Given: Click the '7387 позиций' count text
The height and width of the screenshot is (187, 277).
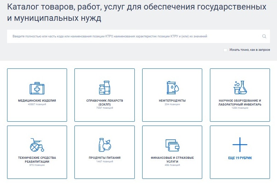Looking at the screenshot, I should pyautogui.click(x=104, y=108).
